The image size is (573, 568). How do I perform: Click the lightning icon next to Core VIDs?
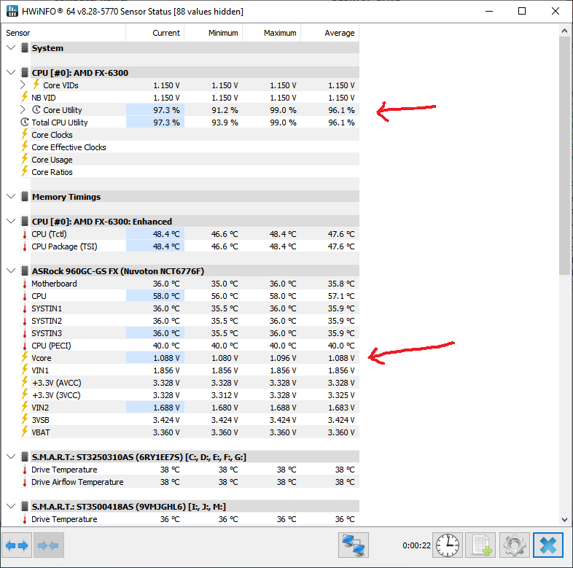pyautogui.click(x=36, y=85)
